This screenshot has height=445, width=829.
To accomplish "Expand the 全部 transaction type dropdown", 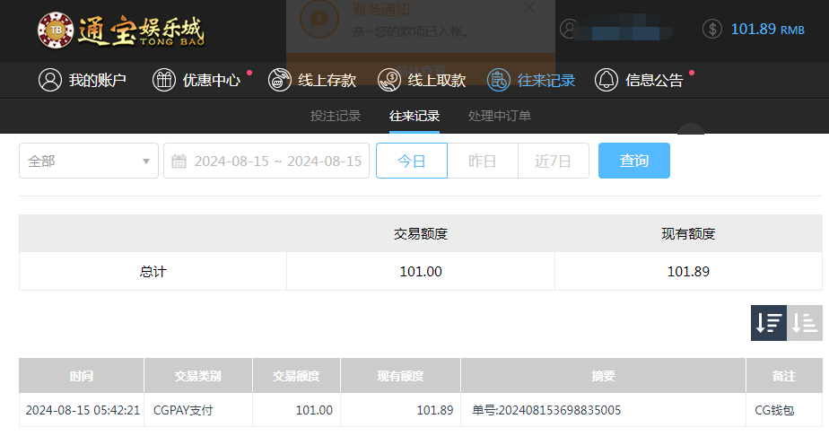I will coord(89,161).
